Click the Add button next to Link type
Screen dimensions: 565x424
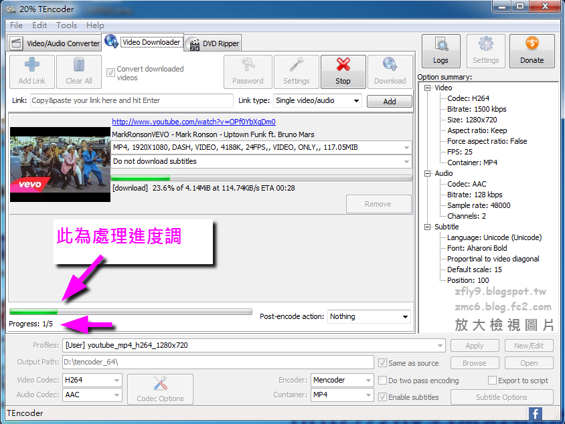pyautogui.click(x=390, y=102)
